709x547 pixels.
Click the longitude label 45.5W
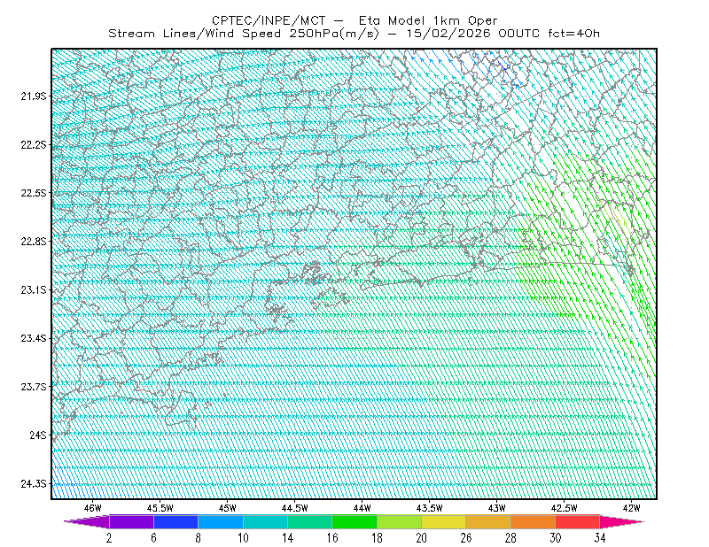point(160,508)
